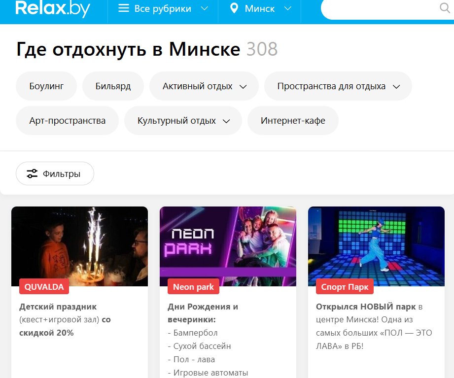Expand the Все рубрики chevron
The width and height of the screenshot is (454, 378).
(205, 8)
